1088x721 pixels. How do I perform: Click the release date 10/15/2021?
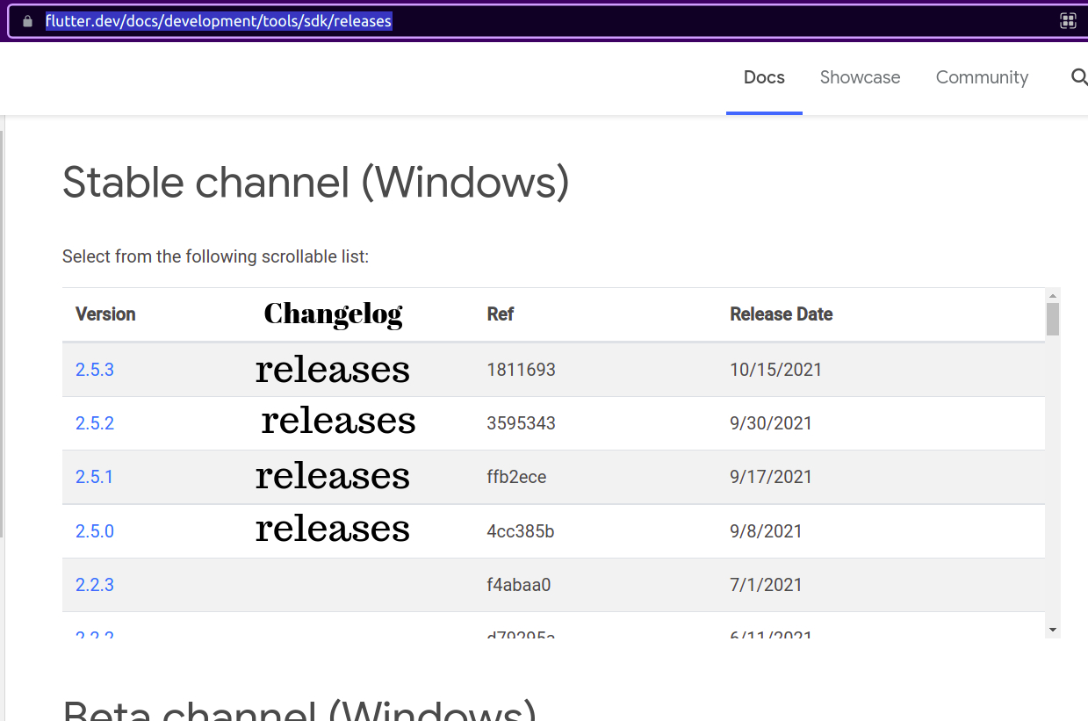[x=776, y=370]
